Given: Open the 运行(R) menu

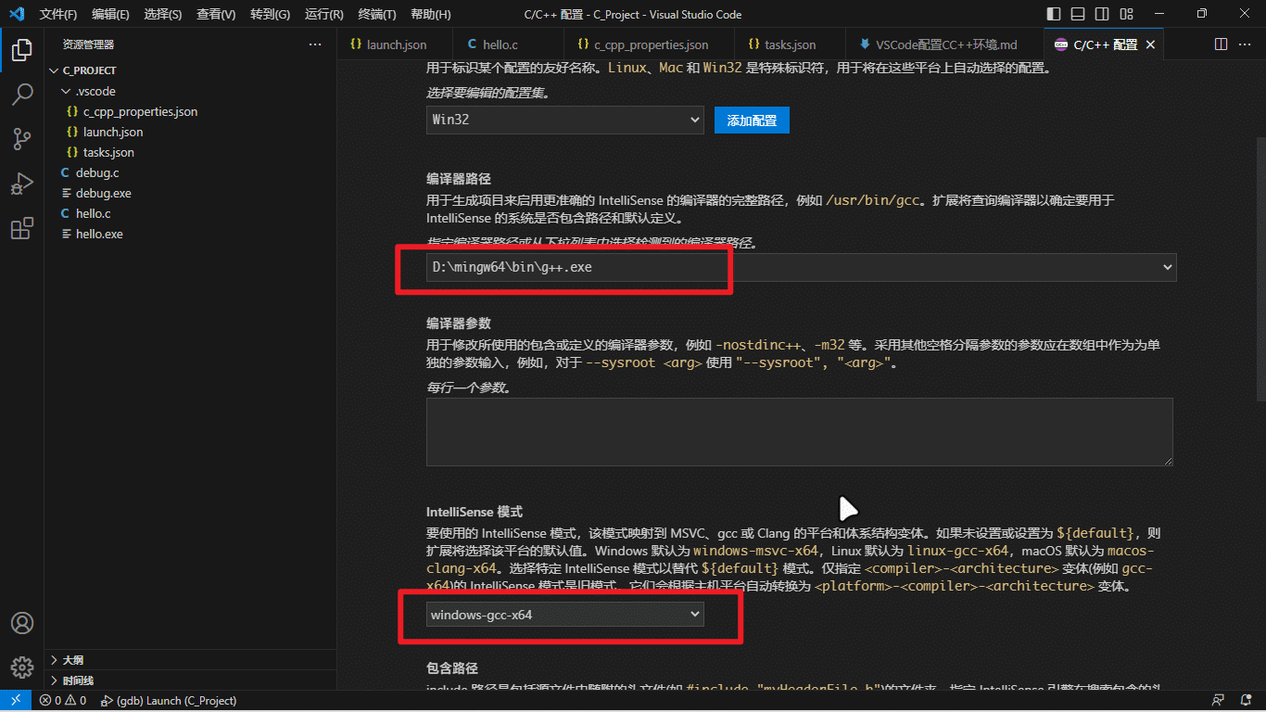Looking at the screenshot, I should [x=323, y=14].
